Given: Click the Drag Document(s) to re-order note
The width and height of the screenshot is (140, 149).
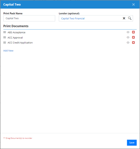Looking at the screenshot, I should 18,138.
